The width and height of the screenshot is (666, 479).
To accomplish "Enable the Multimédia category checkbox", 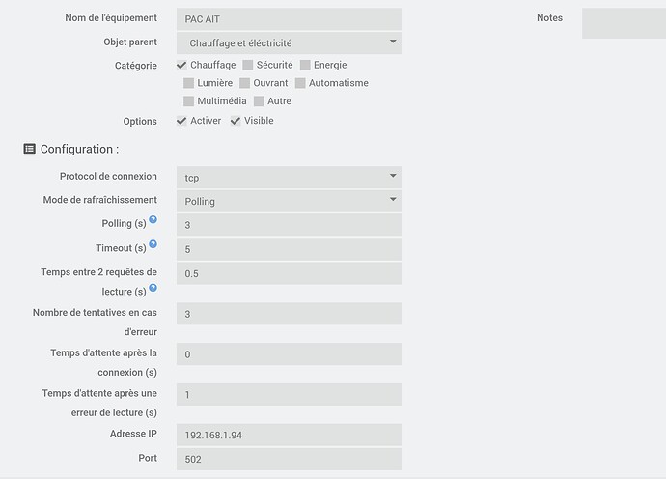I will pos(189,101).
